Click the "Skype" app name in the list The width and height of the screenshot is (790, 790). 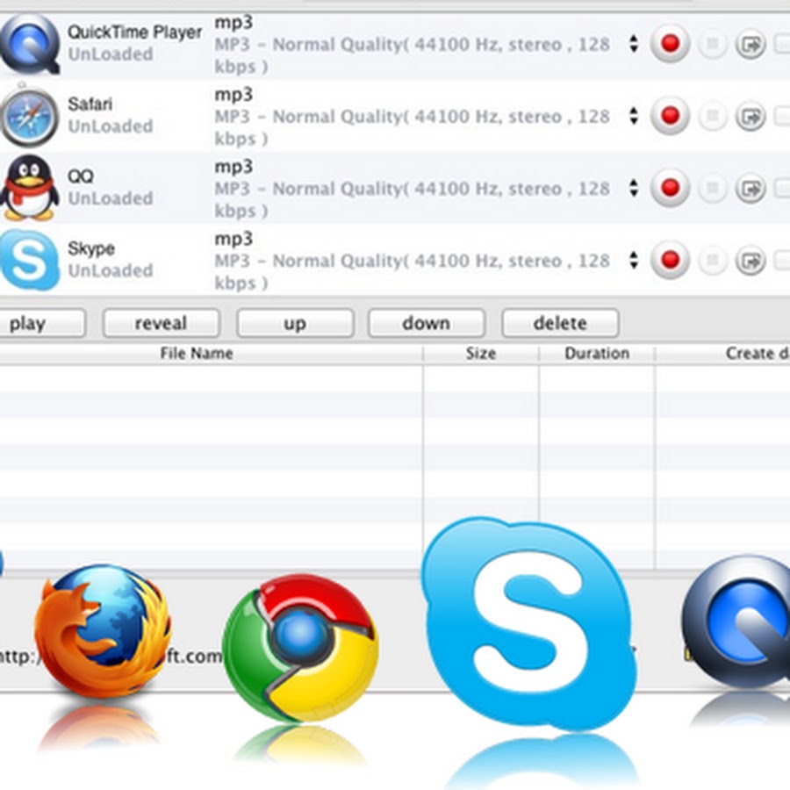91,249
